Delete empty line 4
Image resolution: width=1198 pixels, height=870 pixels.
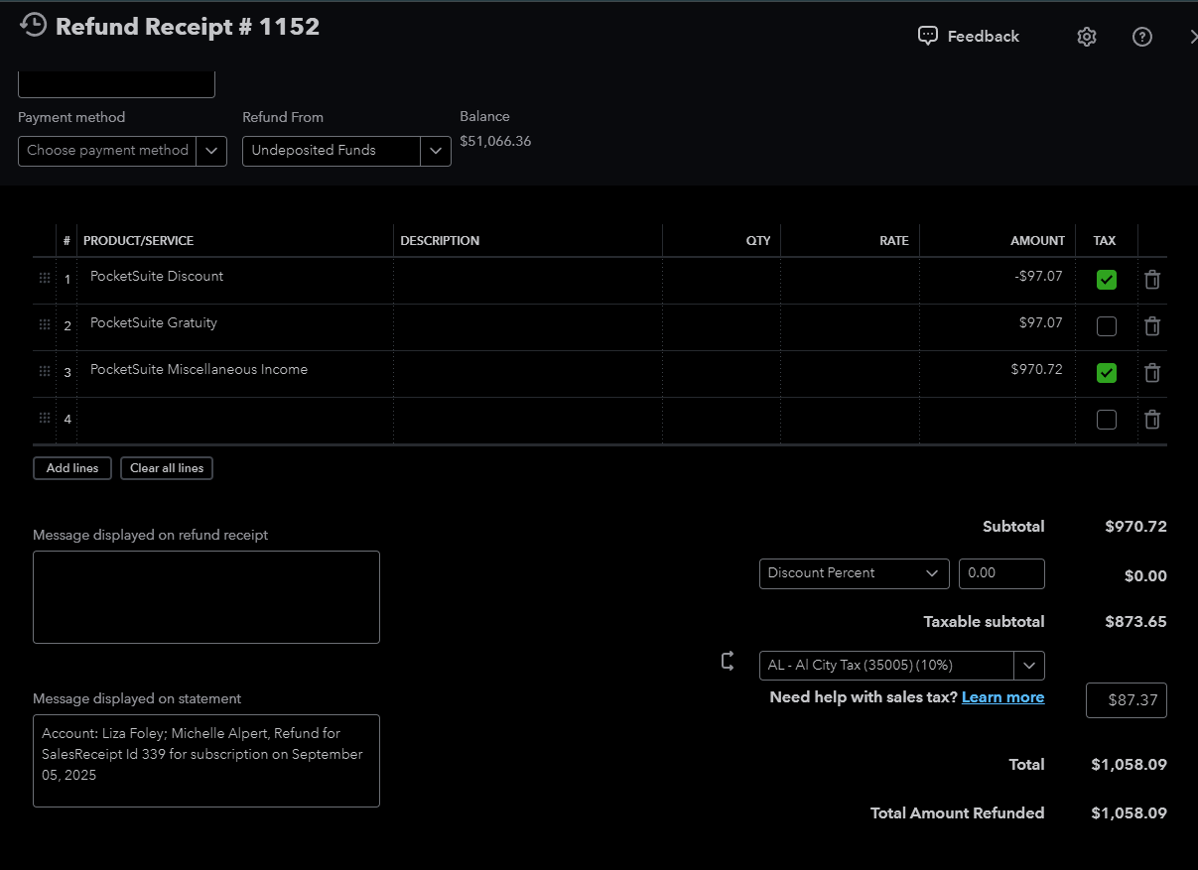[x=1152, y=420]
